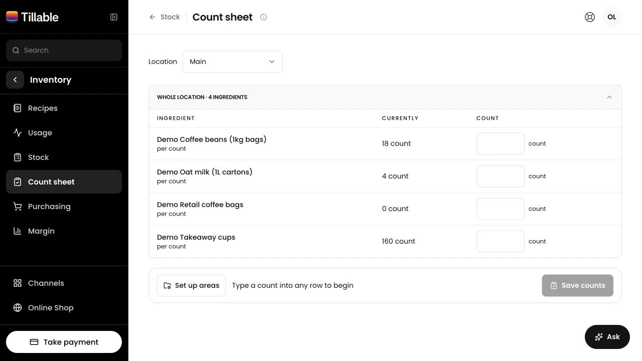Click the back chevron beside Inventory
The height and width of the screenshot is (361, 642).
15,80
